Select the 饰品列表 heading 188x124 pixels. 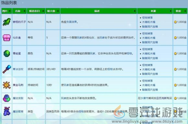pyautogui.click(x=9, y=3)
